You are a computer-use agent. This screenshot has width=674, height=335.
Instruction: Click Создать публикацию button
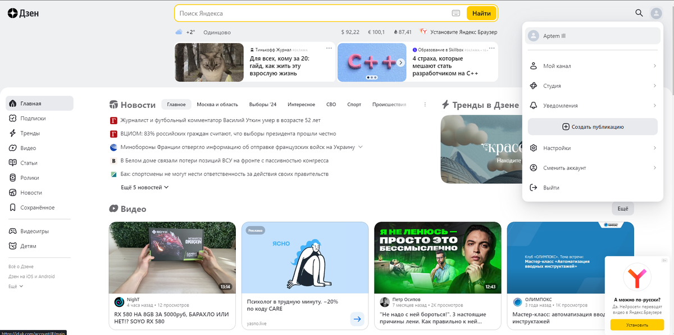pyautogui.click(x=593, y=126)
